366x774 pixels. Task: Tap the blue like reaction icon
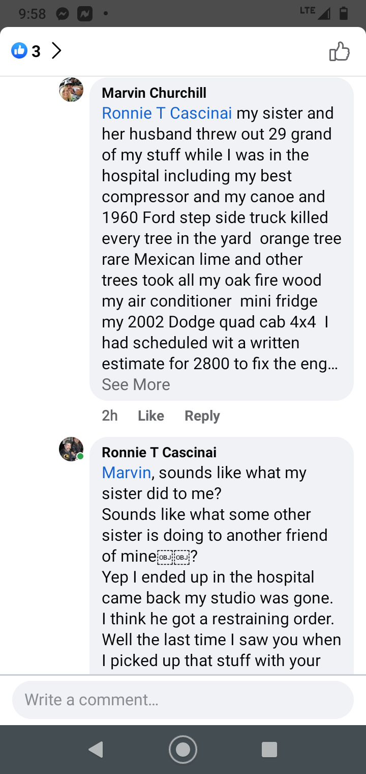[19, 51]
